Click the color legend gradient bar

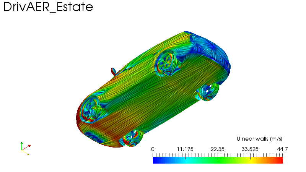coord(218,160)
